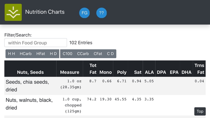Viewport: 210px width, 118px height.
Task: Click the Nuts, walnuts, black, dried row name
Action: click(x=29, y=104)
